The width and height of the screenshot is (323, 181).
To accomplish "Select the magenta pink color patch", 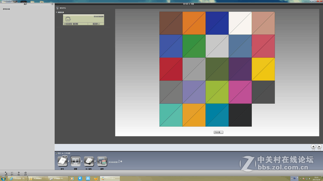I will point(240,92).
